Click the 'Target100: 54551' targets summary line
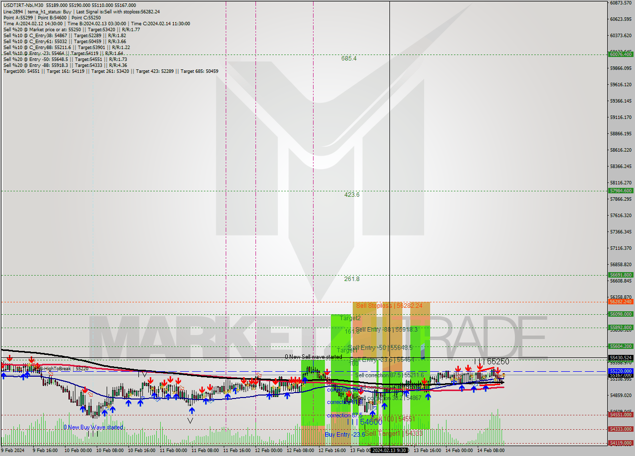Screen dimensions: 635x456 (111, 71)
